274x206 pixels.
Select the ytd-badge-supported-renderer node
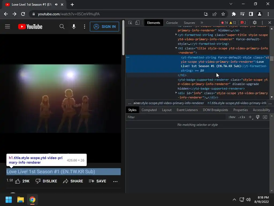pos(223,84)
